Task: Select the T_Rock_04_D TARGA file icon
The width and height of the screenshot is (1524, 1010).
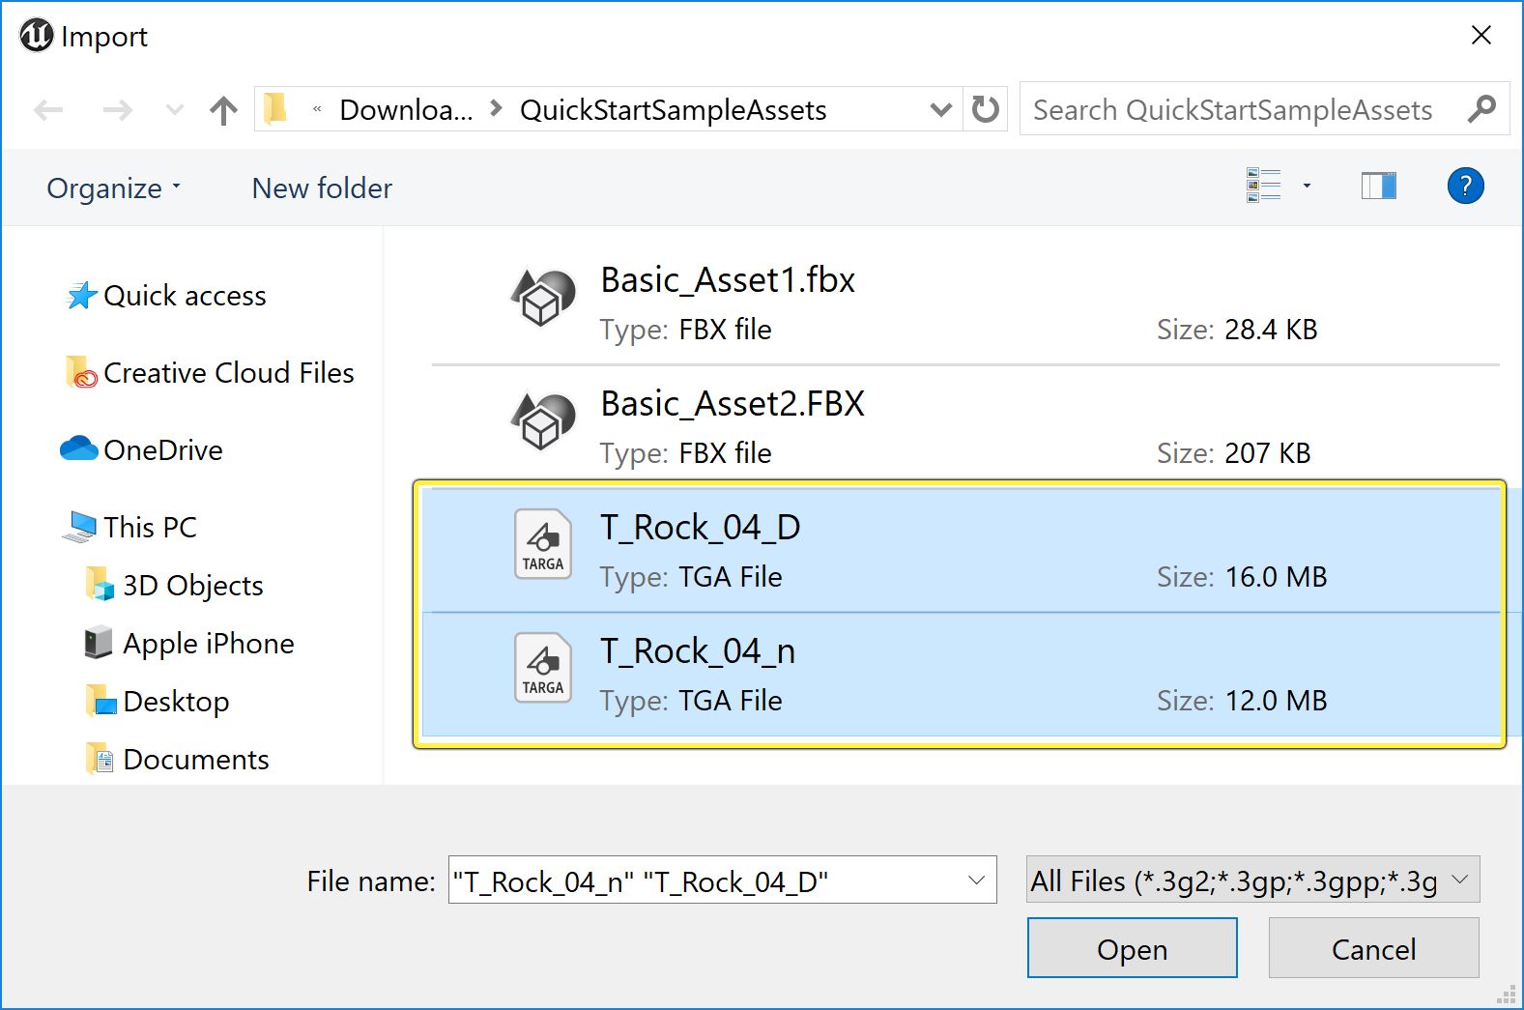Action: coord(542,544)
